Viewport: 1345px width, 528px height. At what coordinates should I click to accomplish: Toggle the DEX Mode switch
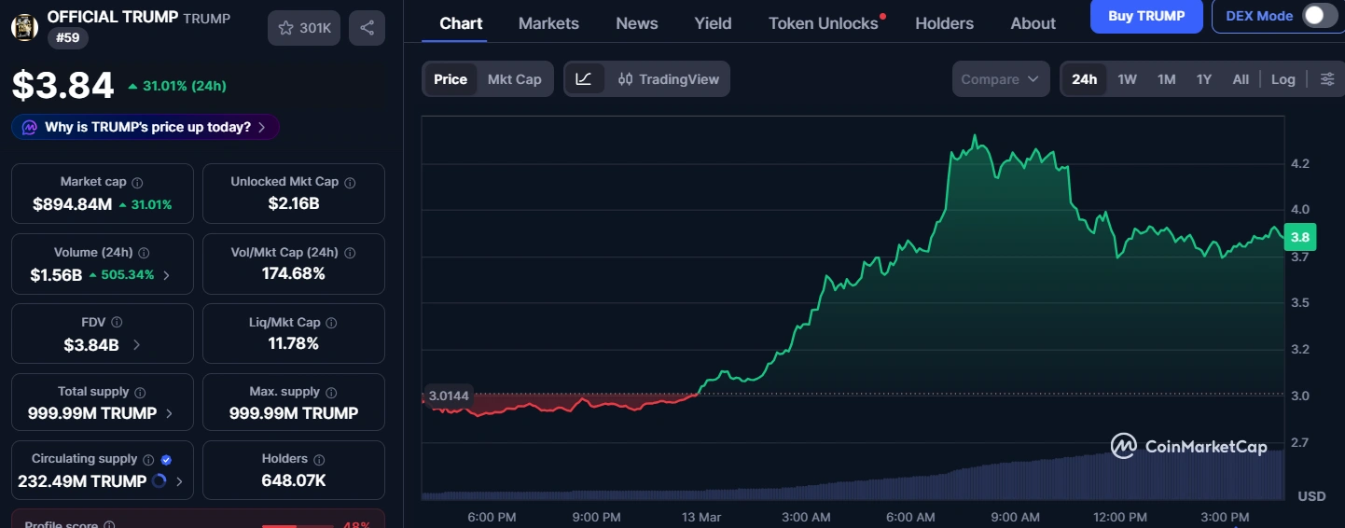pos(1319,16)
